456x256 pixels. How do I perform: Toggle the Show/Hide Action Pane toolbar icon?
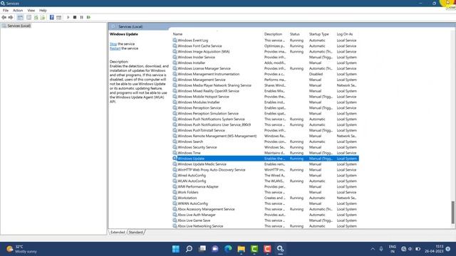[58, 17]
